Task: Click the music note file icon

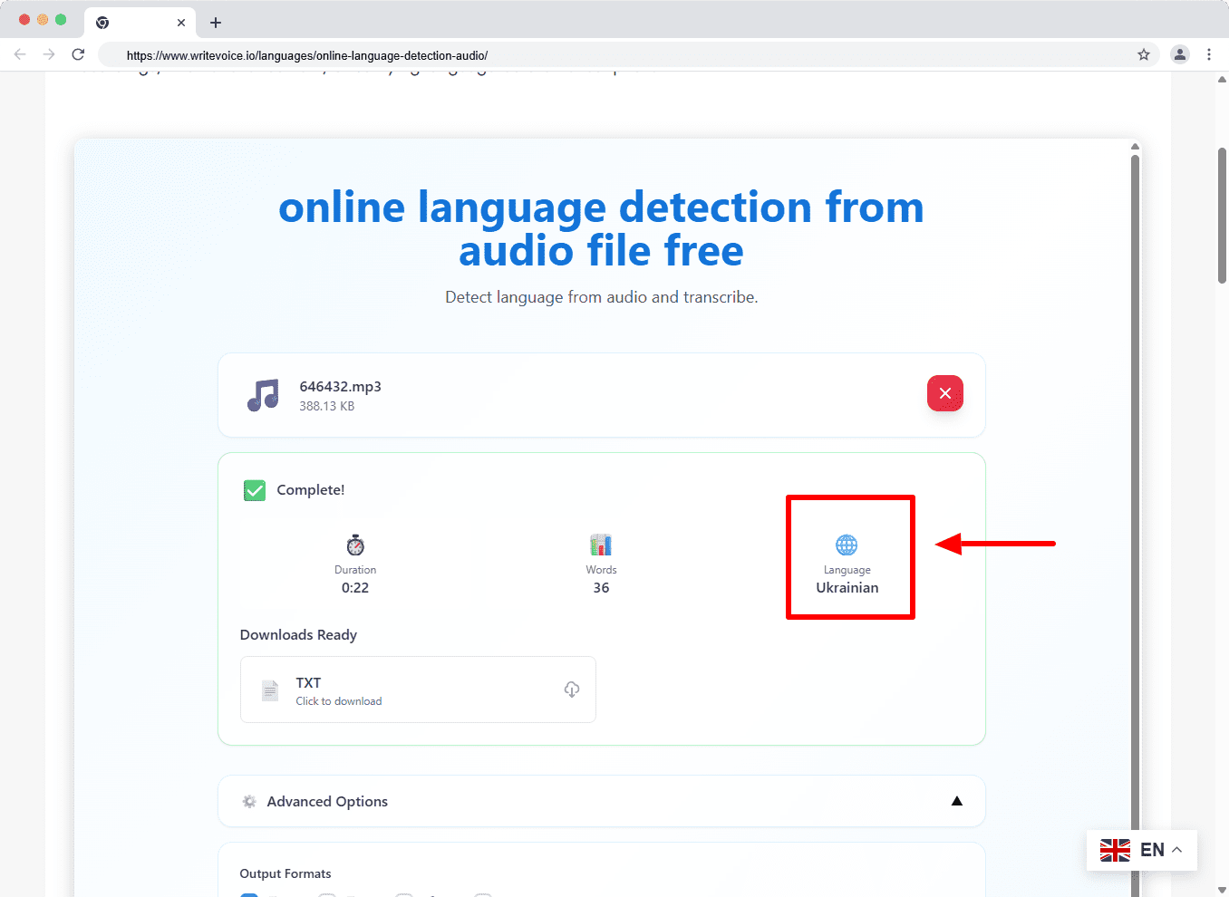Action: (264, 395)
